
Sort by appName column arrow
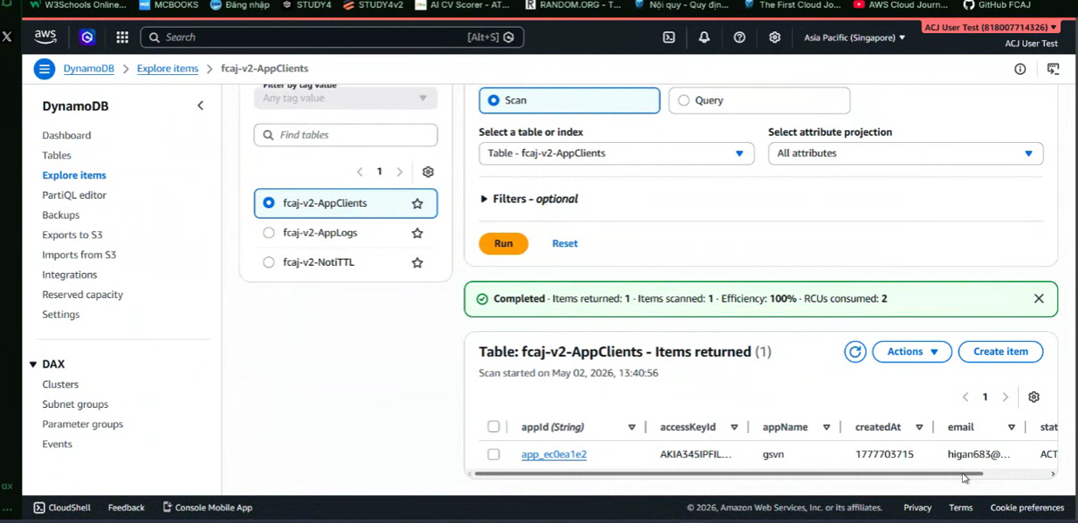pyautogui.click(x=826, y=427)
